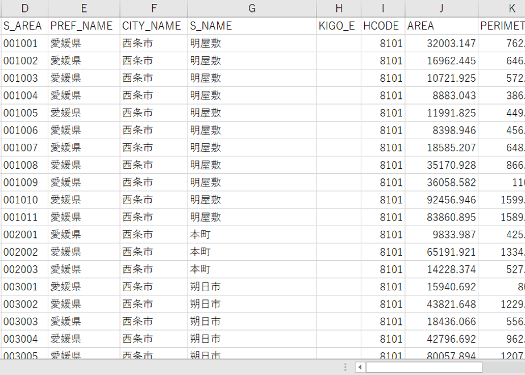Select column H header
The width and height of the screenshot is (525, 375).
click(x=339, y=9)
